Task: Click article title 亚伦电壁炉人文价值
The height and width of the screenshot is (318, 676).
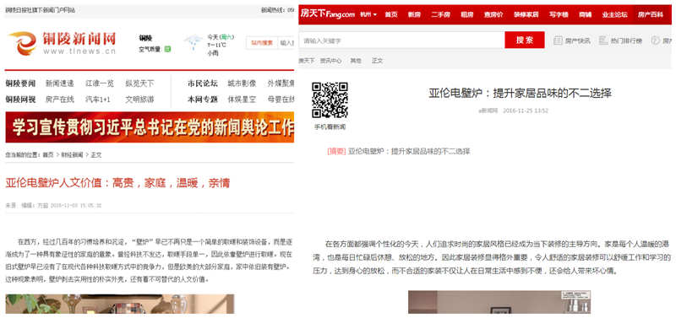Action: 117,183
